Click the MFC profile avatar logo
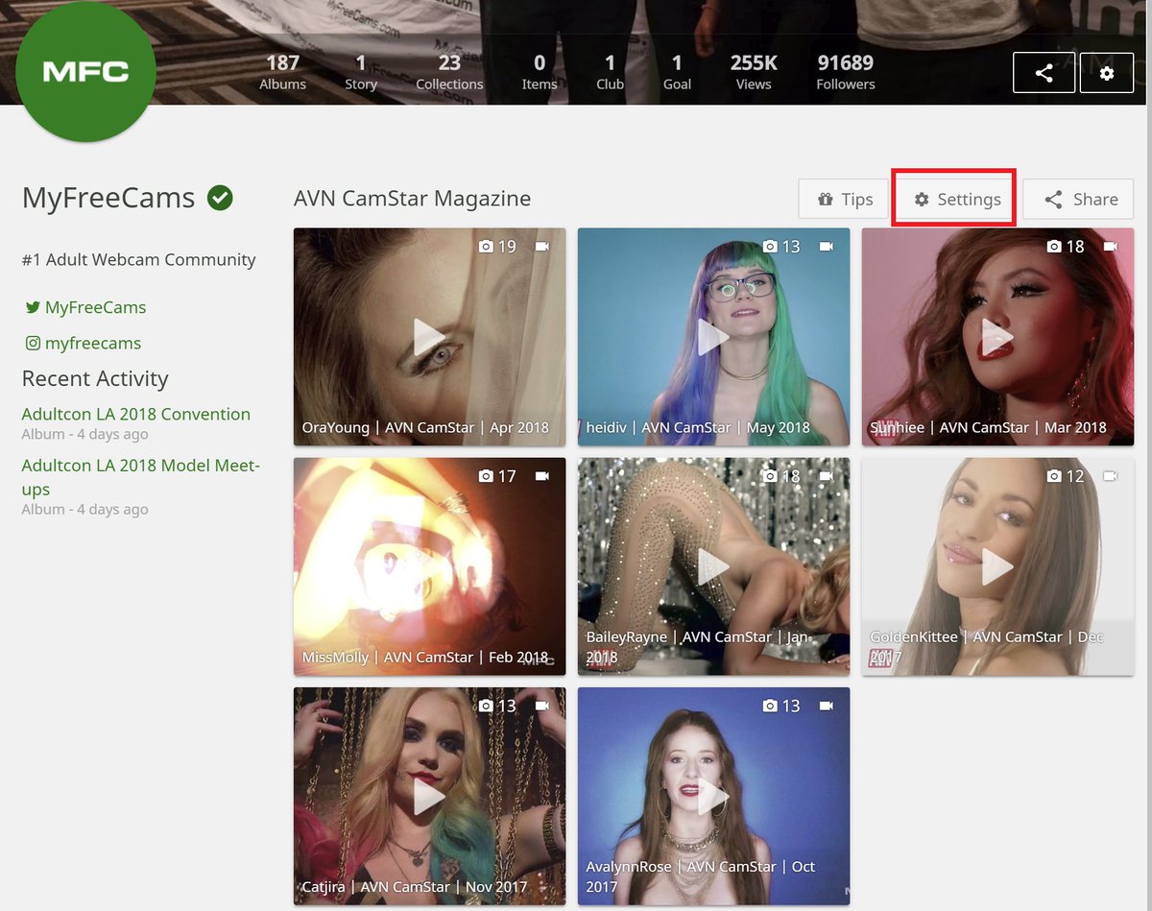The image size is (1152, 911). (x=86, y=72)
